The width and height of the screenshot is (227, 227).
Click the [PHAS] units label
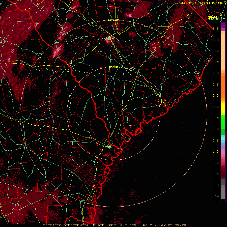[213, 17]
